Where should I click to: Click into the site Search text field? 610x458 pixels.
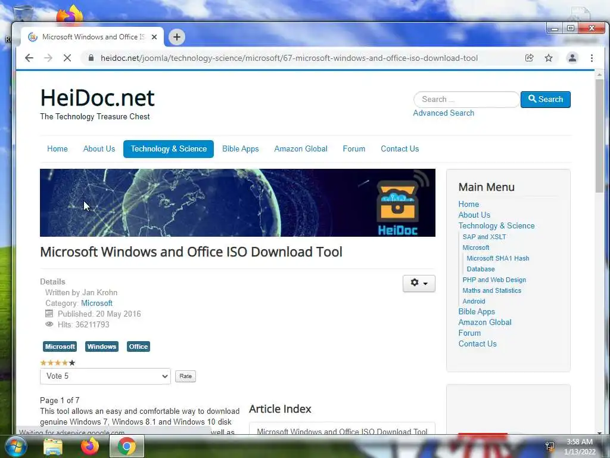click(466, 100)
